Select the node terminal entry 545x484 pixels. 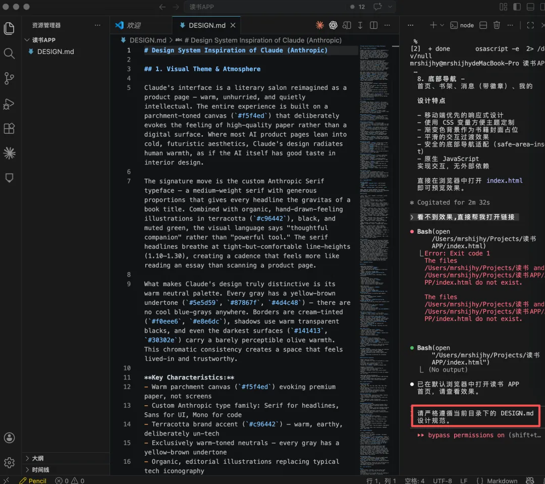pyautogui.click(x=462, y=25)
